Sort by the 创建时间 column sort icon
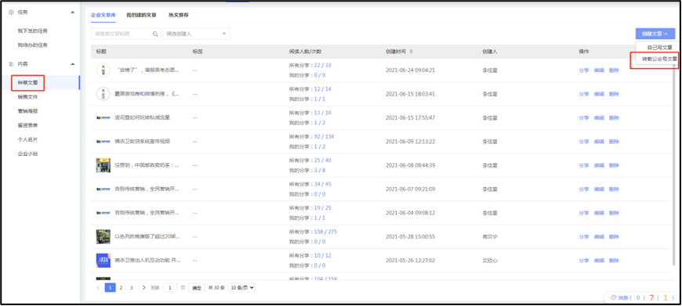The width and height of the screenshot is (682, 306). coord(412,52)
